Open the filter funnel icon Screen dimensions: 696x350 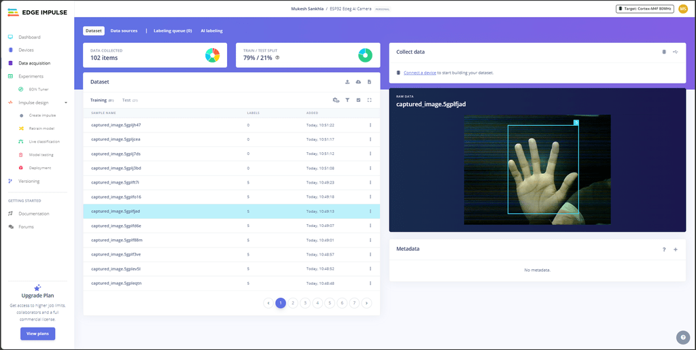tap(347, 101)
